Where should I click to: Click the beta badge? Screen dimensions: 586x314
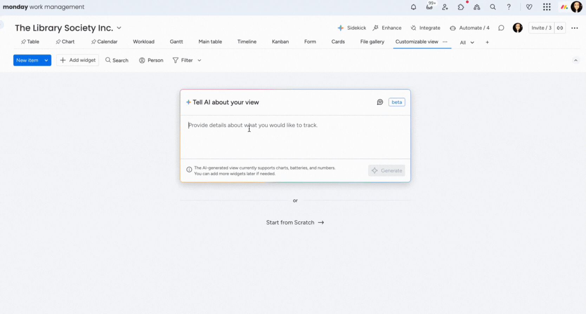pyautogui.click(x=397, y=102)
